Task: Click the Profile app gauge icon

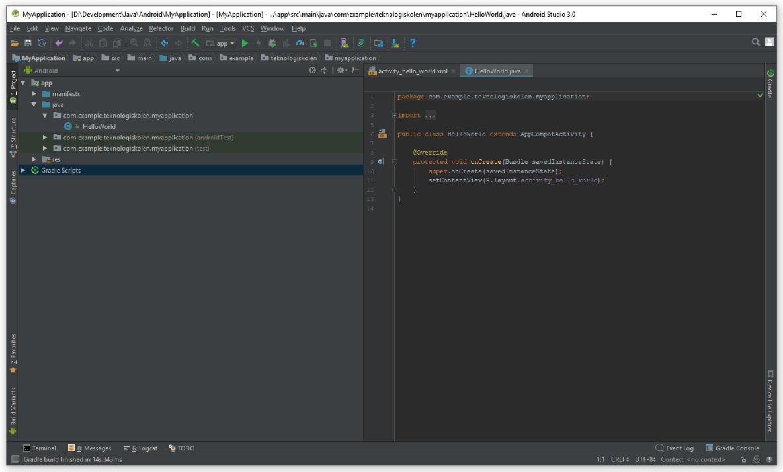Action: click(300, 44)
